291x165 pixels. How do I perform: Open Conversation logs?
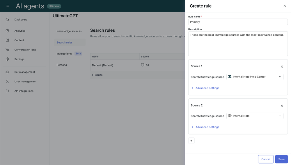[25, 50]
